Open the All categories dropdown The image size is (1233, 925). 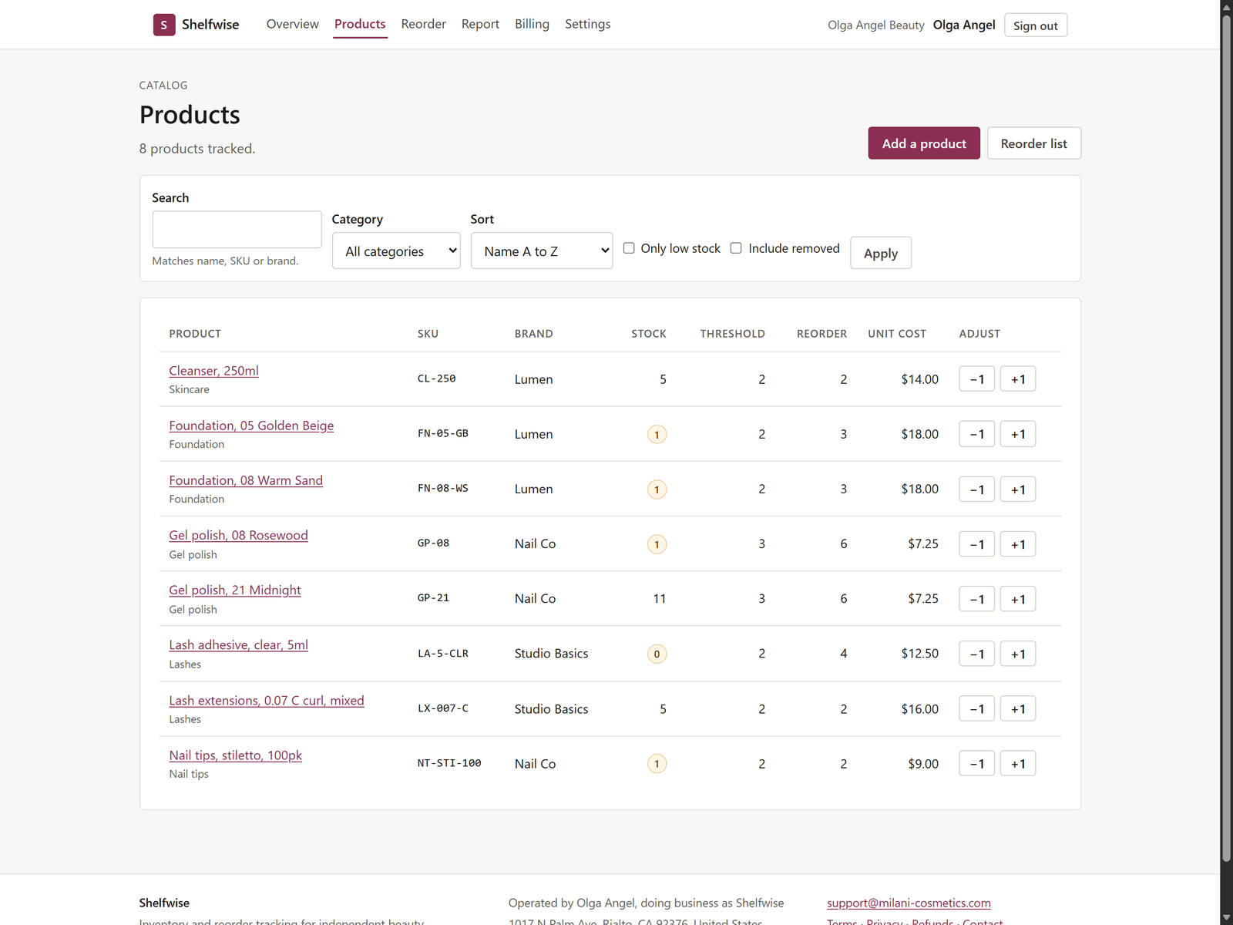point(396,251)
